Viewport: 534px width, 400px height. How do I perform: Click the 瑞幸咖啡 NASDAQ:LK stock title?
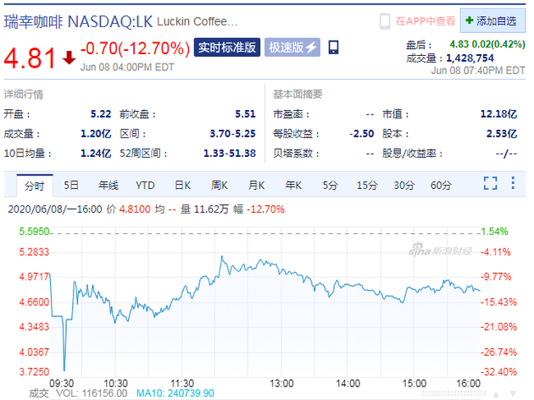(78, 22)
